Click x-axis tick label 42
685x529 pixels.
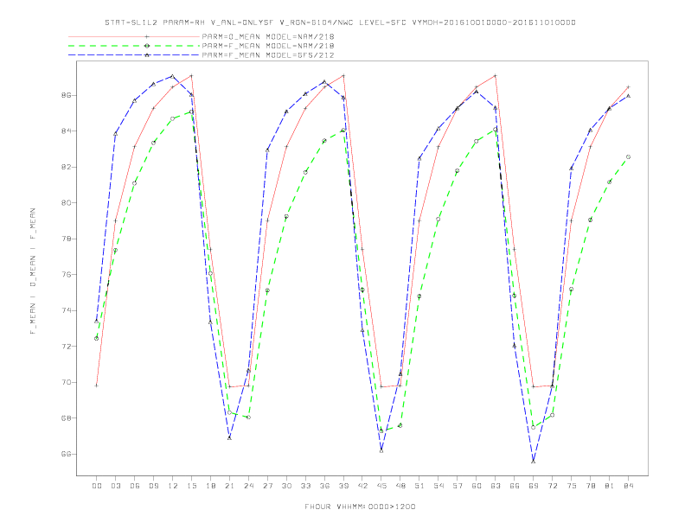click(362, 486)
